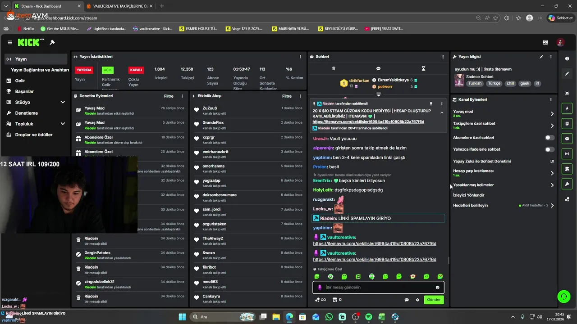Click İzleyici Yönlendir in Kanal Eylemleri
Screen dimensions: 577x324
(x=468, y=195)
